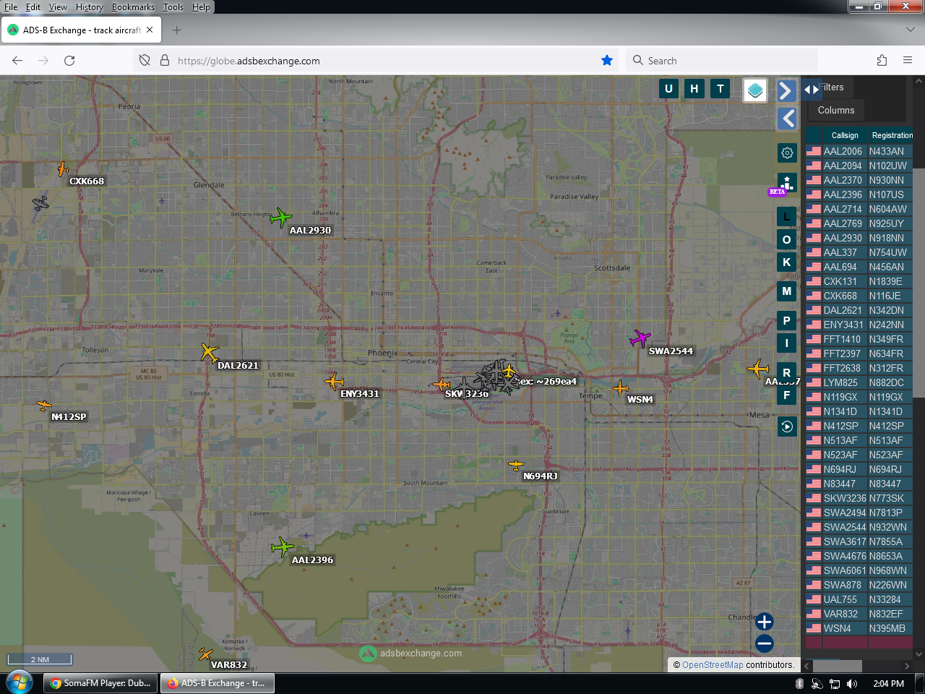Zoom out with the minus button
The image size is (925, 694).
pyautogui.click(x=765, y=643)
